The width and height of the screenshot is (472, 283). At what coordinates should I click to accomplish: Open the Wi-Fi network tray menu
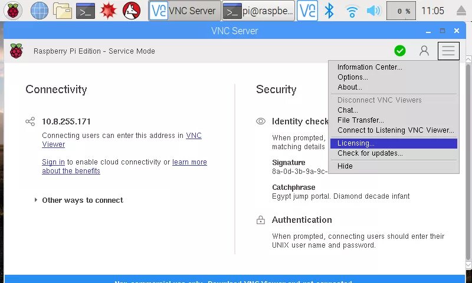pyautogui.click(x=352, y=11)
